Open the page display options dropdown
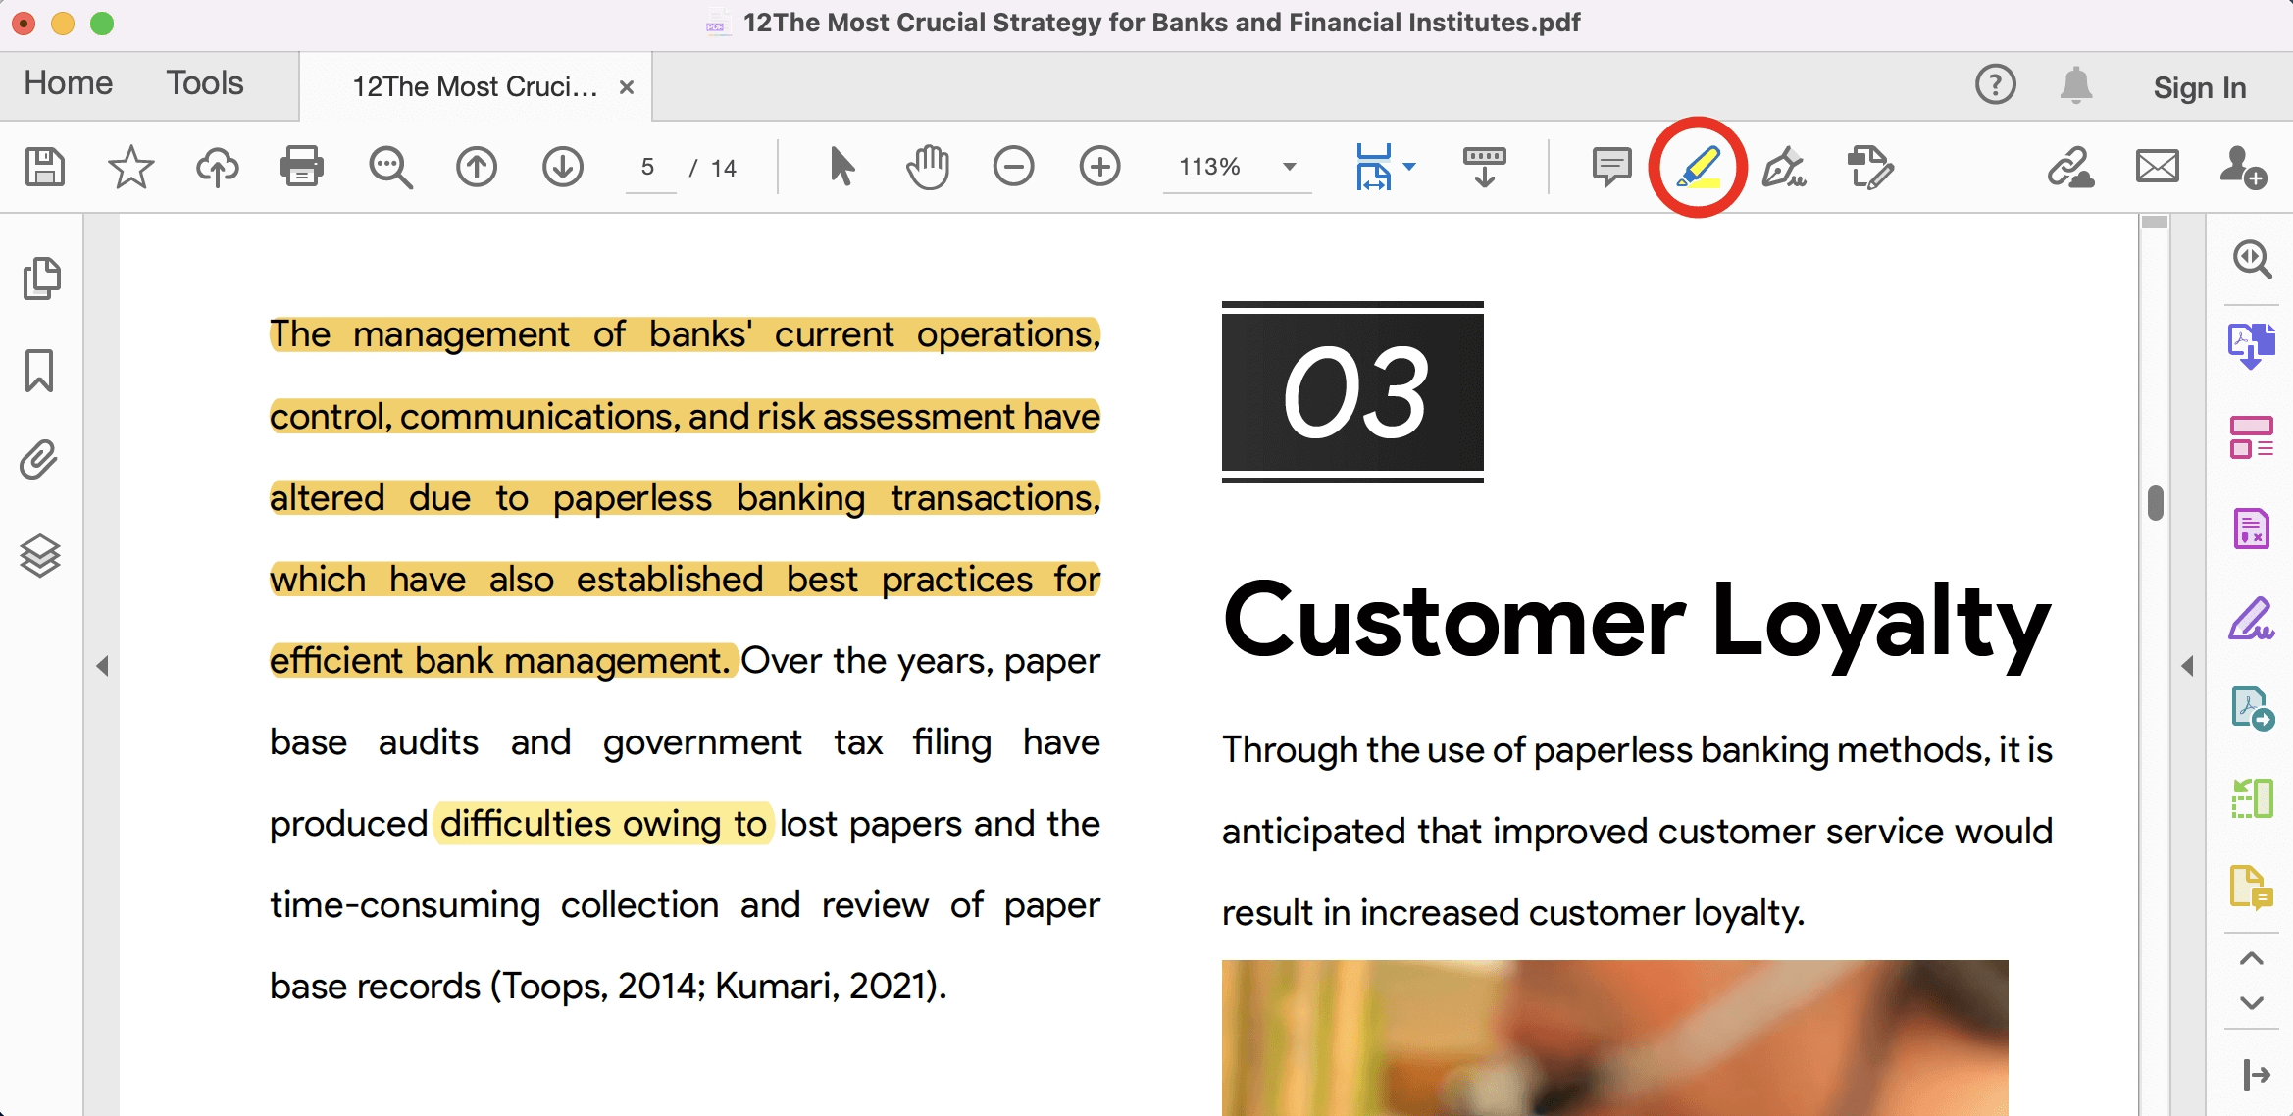Image resolution: width=2293 pixels, height=1116 pixels. tap(1409, 167)
